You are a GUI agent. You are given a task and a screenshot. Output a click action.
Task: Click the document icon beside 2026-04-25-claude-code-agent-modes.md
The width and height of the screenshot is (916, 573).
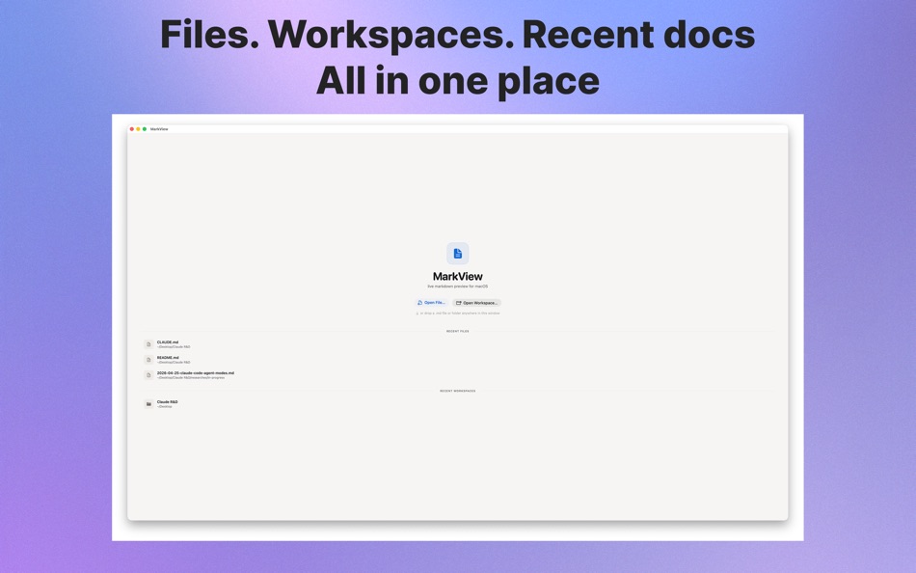(x=148, y=375)
